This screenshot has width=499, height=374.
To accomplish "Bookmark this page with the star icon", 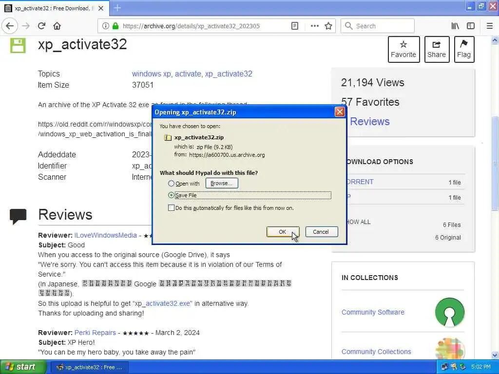I will click(328, 26).
